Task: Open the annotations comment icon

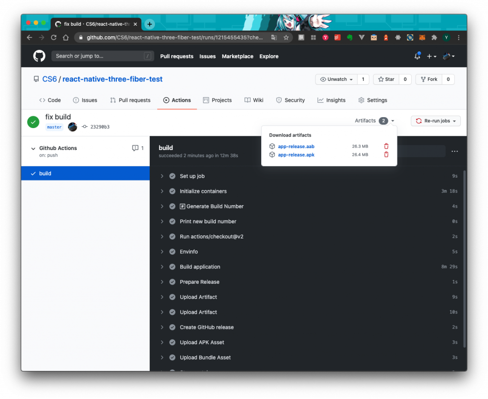Action: coord(135,148)
